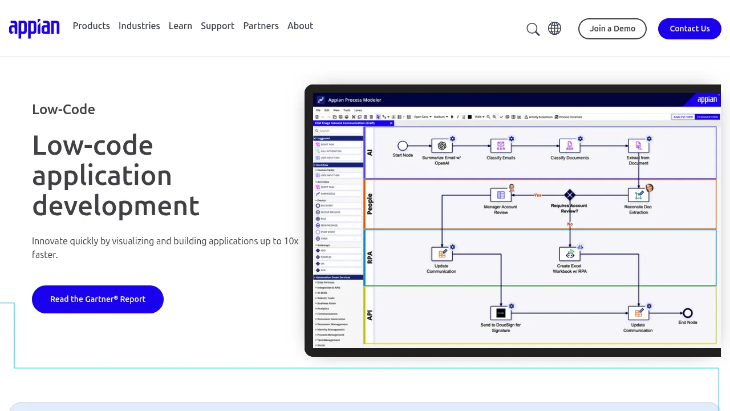Image resolution: width=730 pixels, height=411 pixels.
Task: Click the palette Search field
Action: coord(338,131)
